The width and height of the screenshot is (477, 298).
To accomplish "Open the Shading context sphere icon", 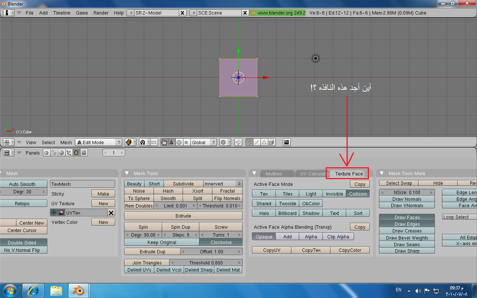I will pyautogui.click(x=61, y=153).
